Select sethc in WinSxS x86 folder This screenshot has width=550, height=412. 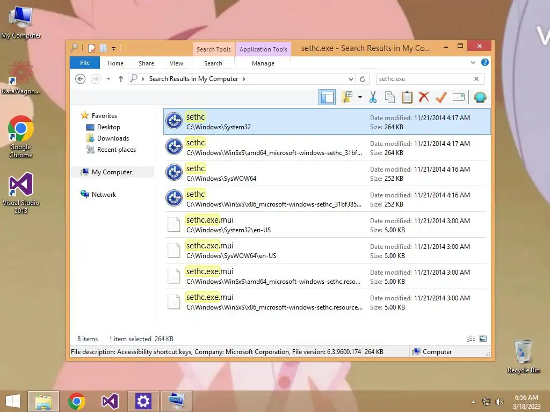pos(327,199)
